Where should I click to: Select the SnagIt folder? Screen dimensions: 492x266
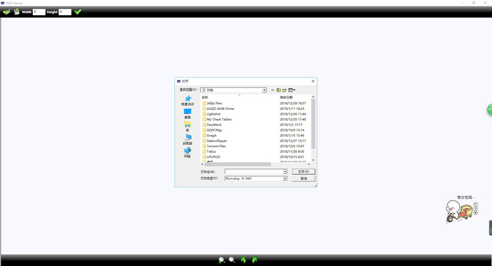pos(210,136)
